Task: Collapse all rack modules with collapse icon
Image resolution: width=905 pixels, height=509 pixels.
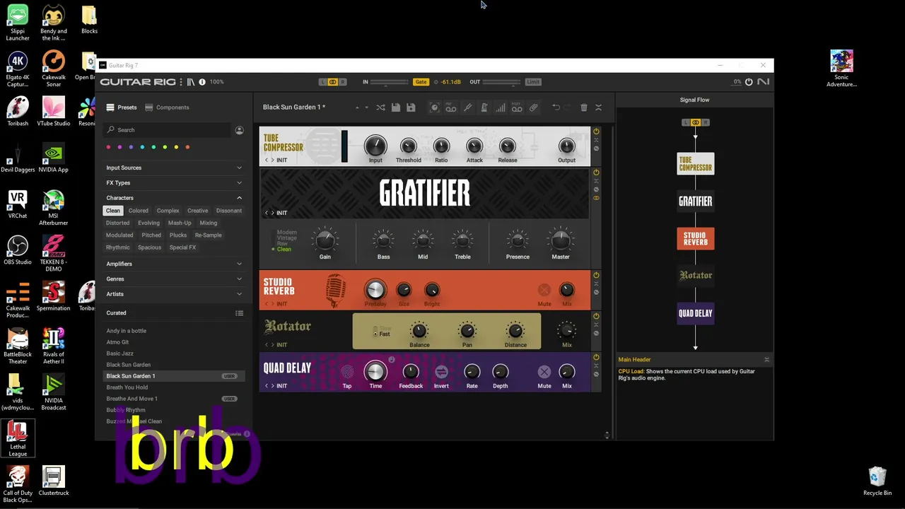Action: coord(598,107)
